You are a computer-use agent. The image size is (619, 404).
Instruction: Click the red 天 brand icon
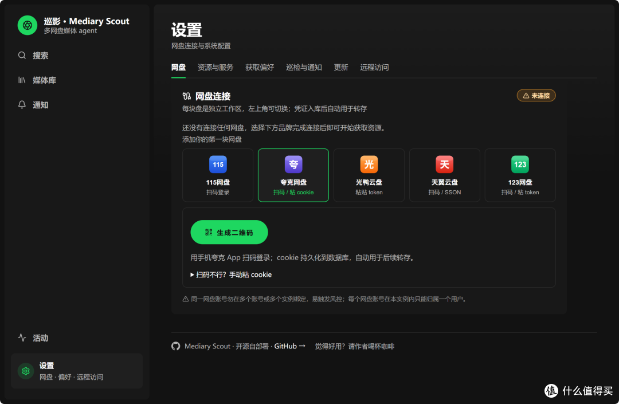pos(445,164)
